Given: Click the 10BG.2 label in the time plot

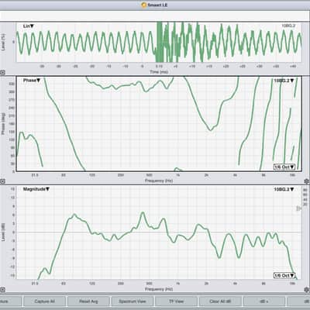Looking at the screenshot, I should (x=288, y=26).
